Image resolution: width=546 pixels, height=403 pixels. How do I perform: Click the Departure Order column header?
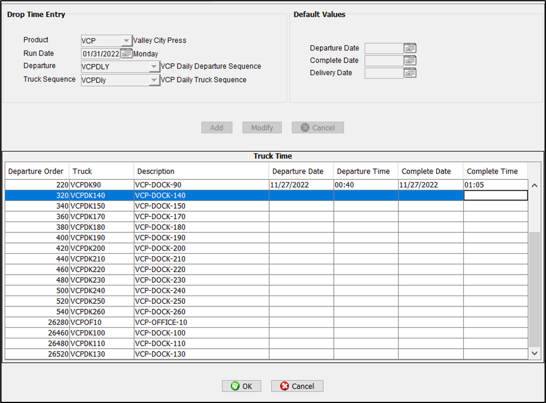tap(36, 171)
